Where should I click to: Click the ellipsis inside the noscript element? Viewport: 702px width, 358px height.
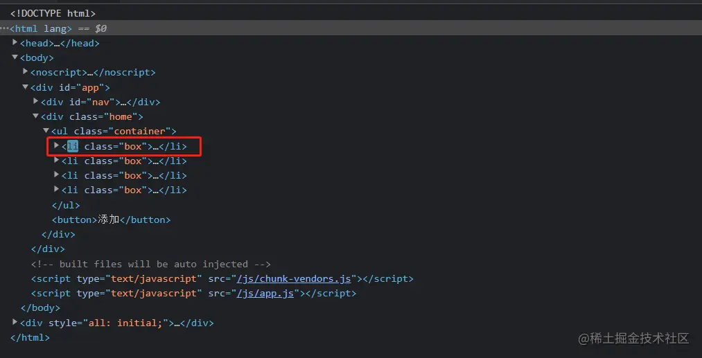pos(91,73)
